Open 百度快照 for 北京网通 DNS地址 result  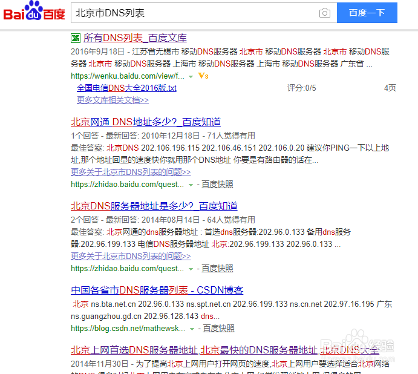pos(217,185)
